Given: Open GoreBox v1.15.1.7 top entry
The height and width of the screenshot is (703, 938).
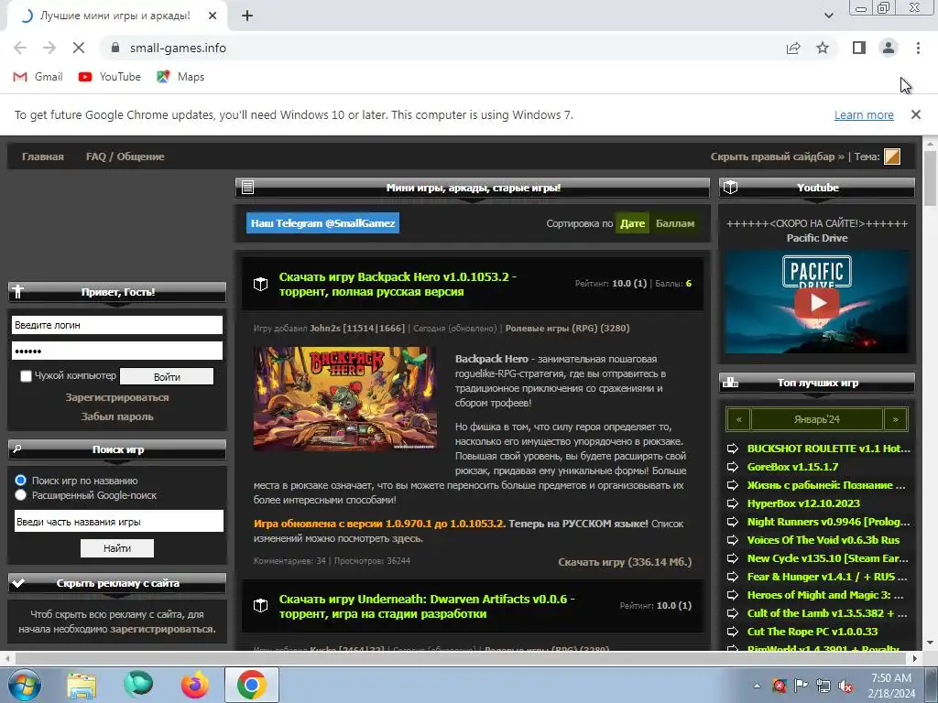Looking at the screenshot, I should pos(792,467).
